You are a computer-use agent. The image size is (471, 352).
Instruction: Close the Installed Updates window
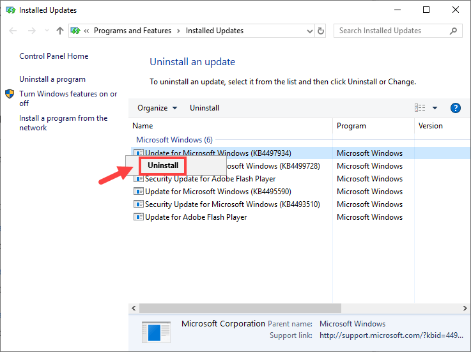(x=456, y=10)
